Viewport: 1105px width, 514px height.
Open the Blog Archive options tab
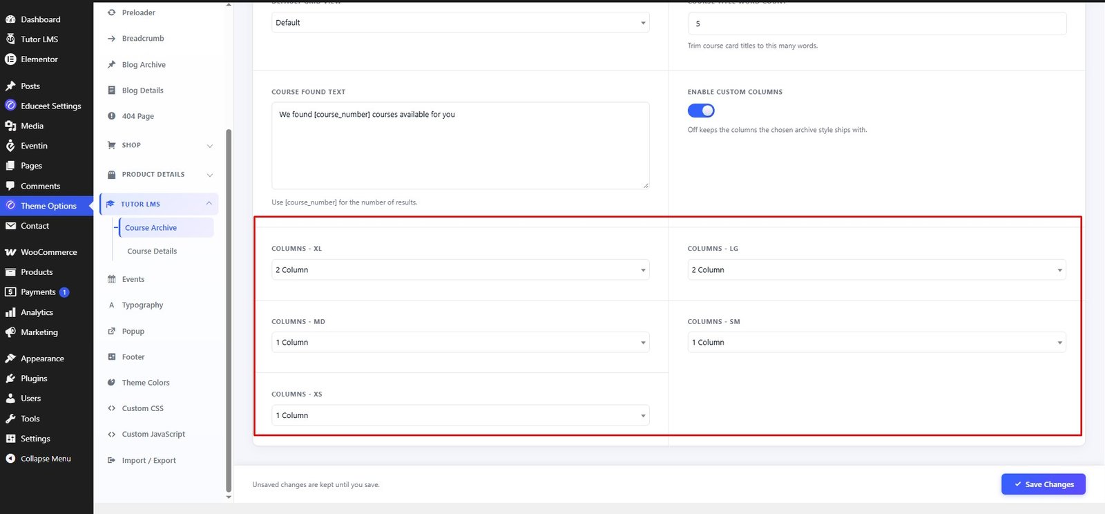click(x=144, y=65)
